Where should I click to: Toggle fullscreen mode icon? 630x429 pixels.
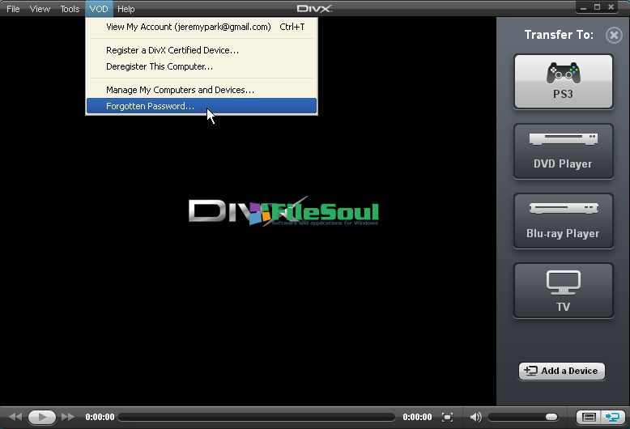point(447,417)
